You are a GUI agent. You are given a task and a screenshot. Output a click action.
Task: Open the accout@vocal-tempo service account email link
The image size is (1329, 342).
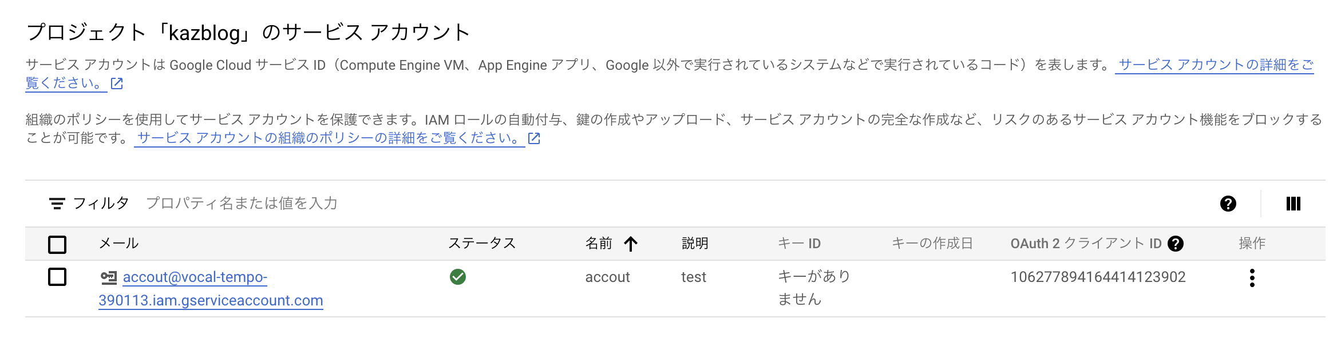[x=195, y=277]
